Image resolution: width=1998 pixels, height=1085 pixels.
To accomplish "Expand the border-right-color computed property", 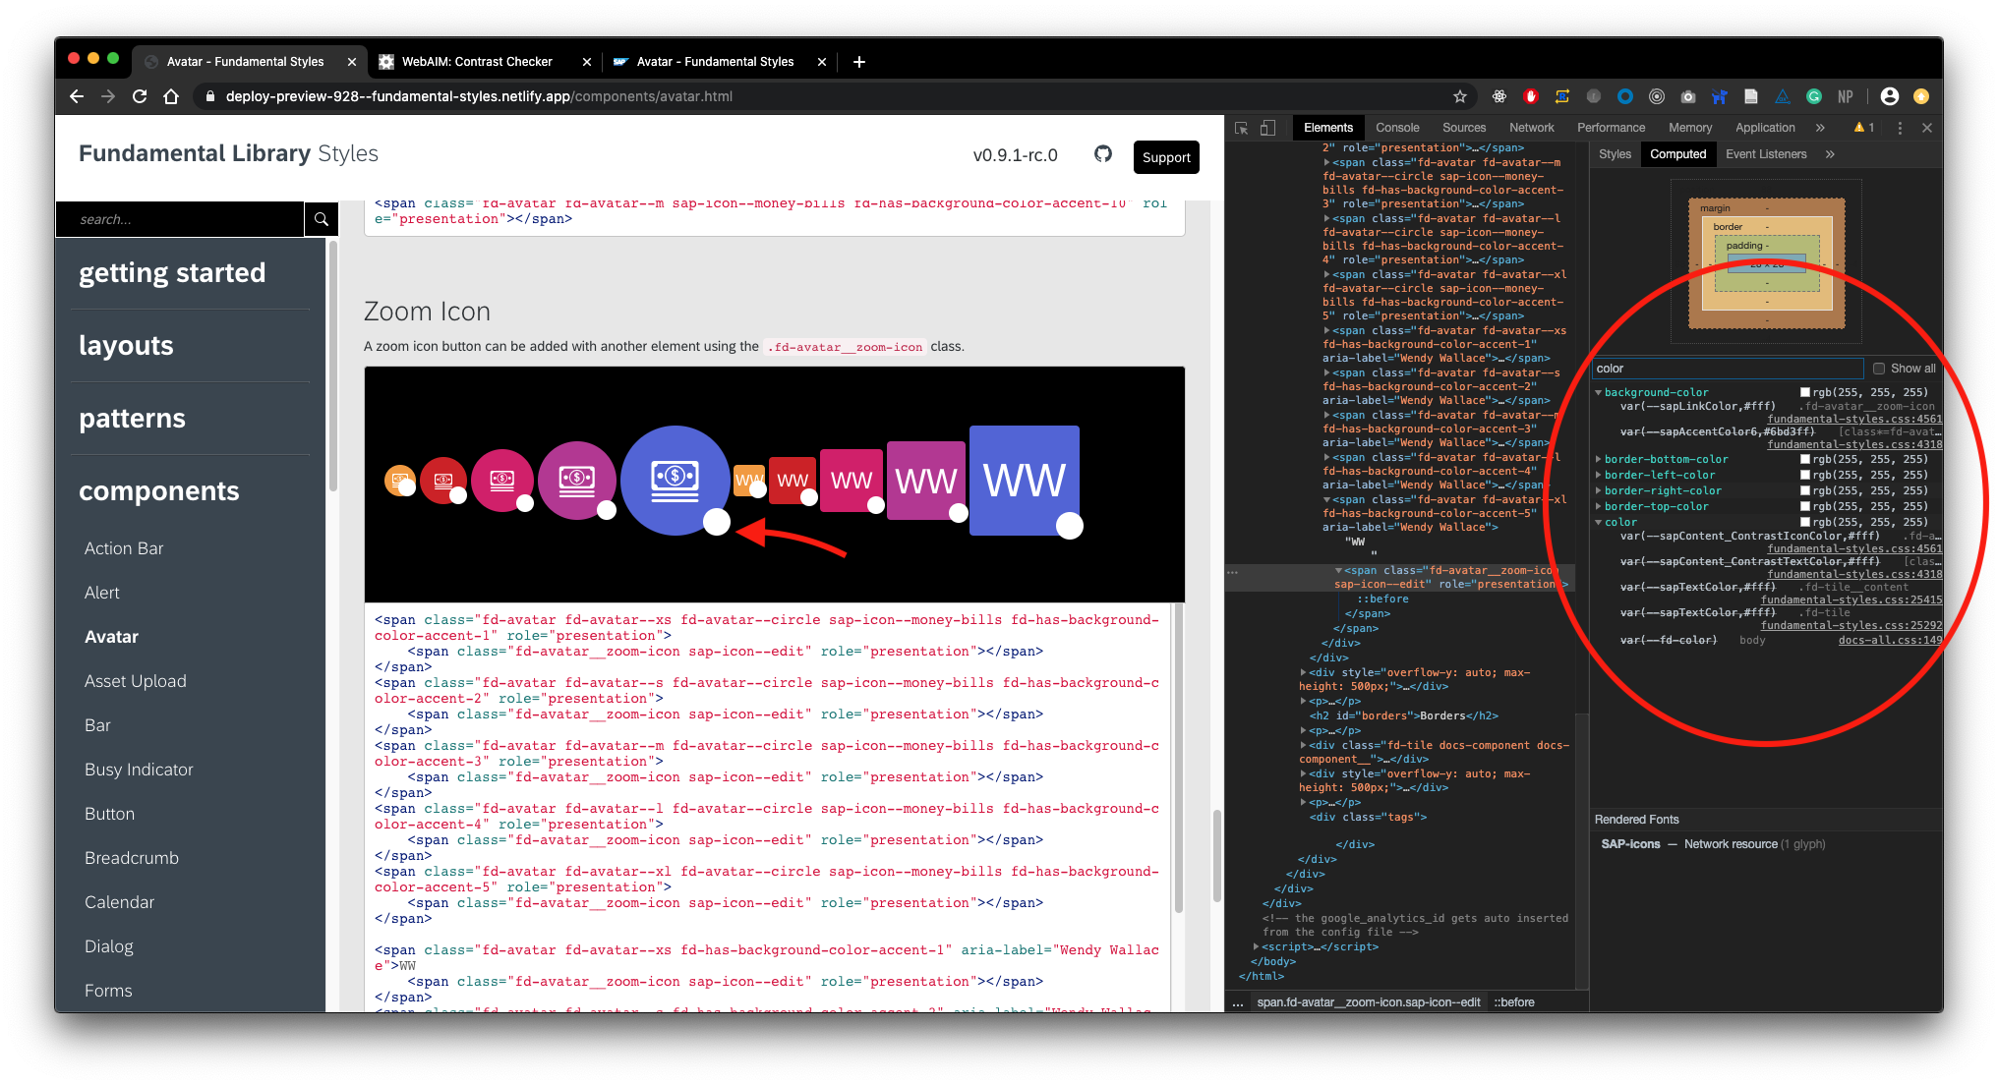I will [x=1599, y=490].
